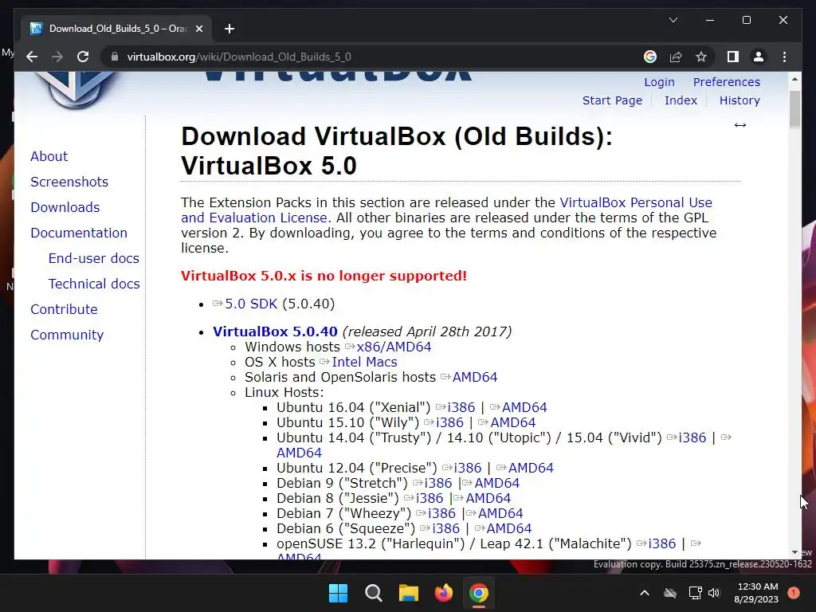Open the tab search chevron
The image size is (816, 612).
(x=673, y=20)
